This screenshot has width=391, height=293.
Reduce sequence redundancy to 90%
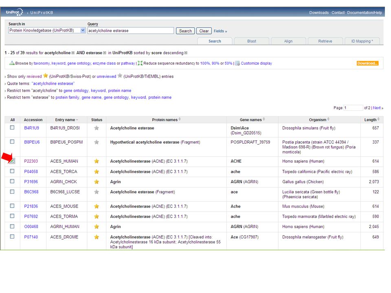pyautogui.click(x=215, y=63)
